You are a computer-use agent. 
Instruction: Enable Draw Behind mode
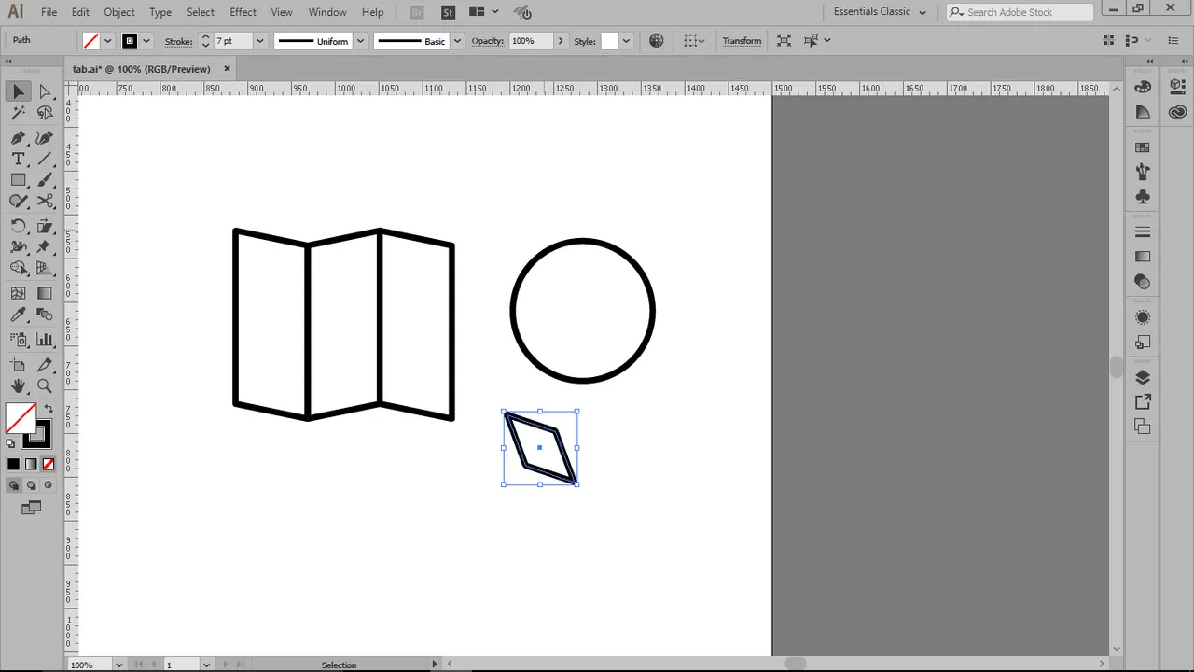click(x=31, y=485)
